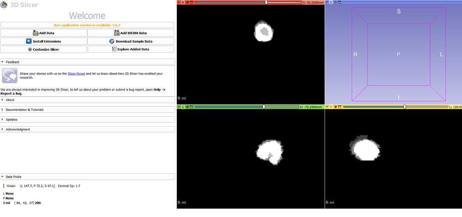Click the G label of Green slice view

[x=183, y=107]
